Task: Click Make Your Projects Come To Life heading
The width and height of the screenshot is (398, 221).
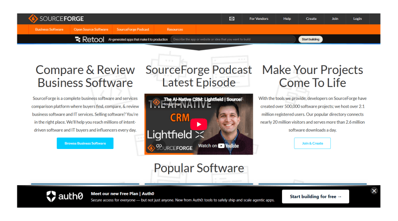Action: coord(312,76)
